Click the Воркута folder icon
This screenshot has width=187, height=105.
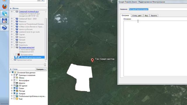coord(17,42)
